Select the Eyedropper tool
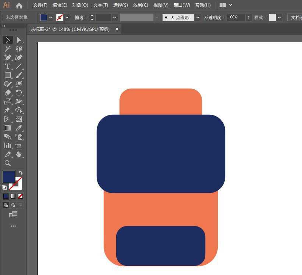The width and height of the screenshot is (302, 275). coord(19,128)
